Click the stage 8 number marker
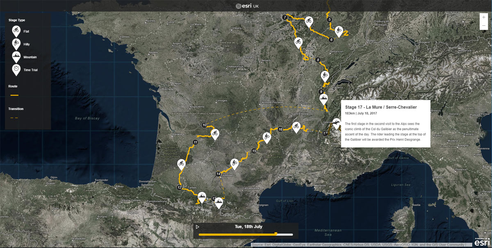The width and height of the screenshot is (492, 248). (318, 60)
